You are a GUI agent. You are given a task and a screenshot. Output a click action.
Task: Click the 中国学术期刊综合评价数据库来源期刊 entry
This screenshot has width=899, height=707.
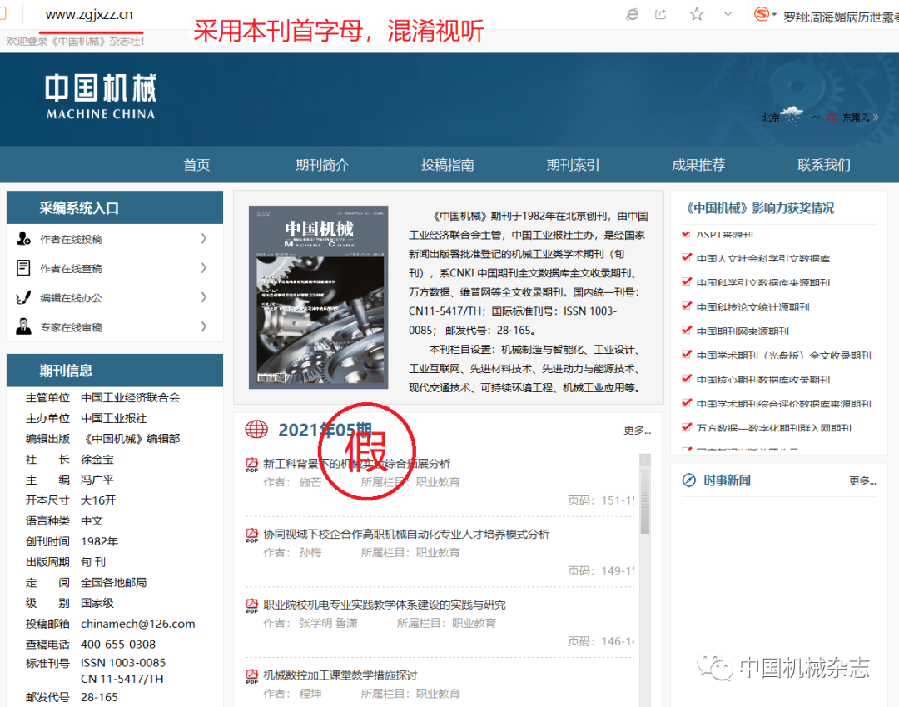coord(784,403)
